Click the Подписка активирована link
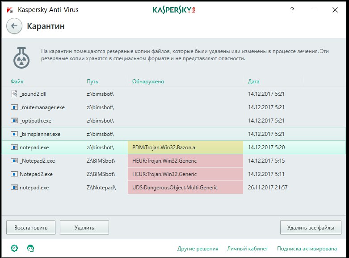Screen dimensions: 349x258 pos(307,249)
